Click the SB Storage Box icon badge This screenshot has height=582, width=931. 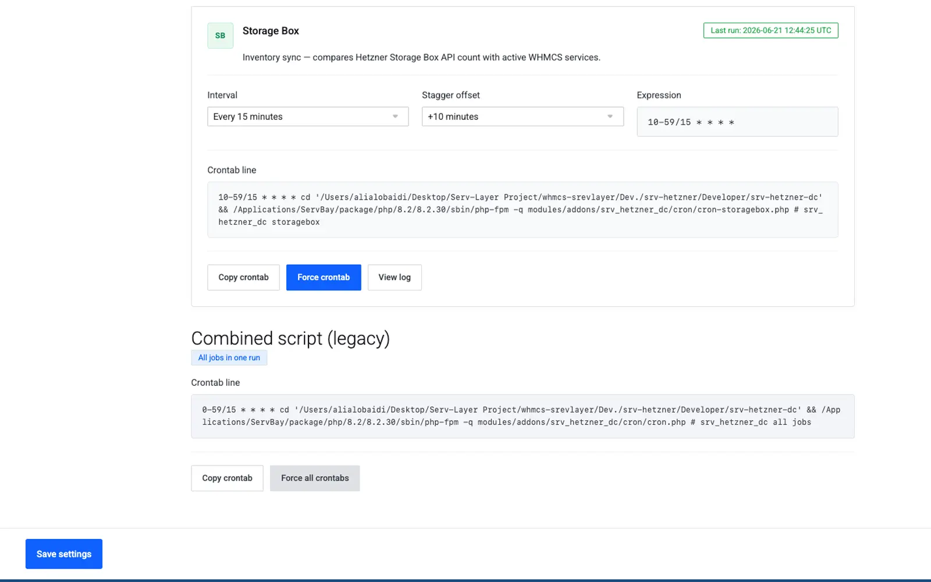[x=220, y=36]
